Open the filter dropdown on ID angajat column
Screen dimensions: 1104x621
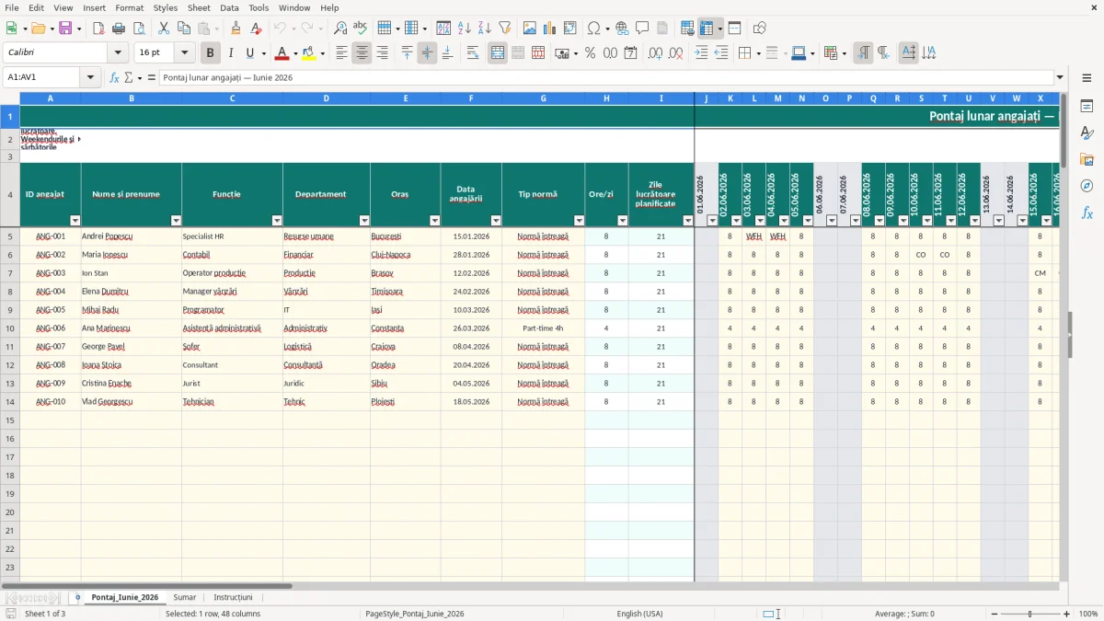pos(75,221)
